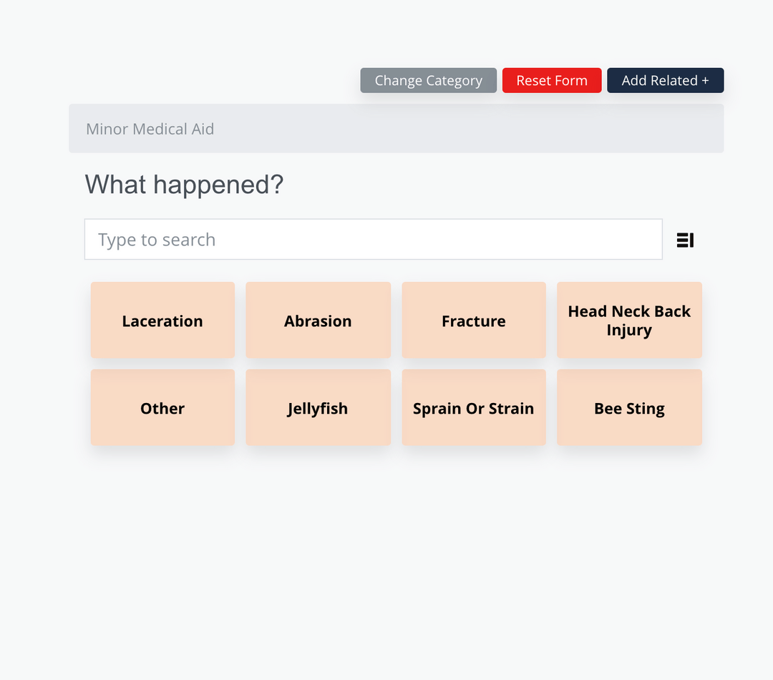Choose Abrasion as the incident type
The height and width of the screenshot is (680, 773).
318,320
